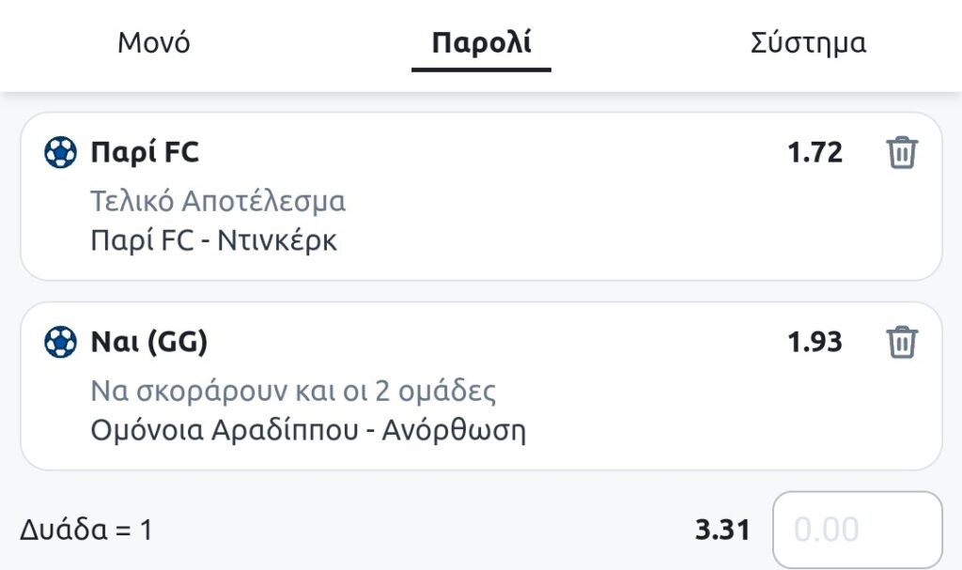The image size is (962, 570).
Task: Click the Ναι (GG) selection title
Action: [148, 342]
